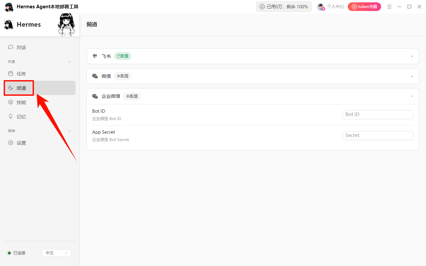Screen dimensions: 426x266
Task: Click the token充值 recharge button
Action: pos(364,7)
